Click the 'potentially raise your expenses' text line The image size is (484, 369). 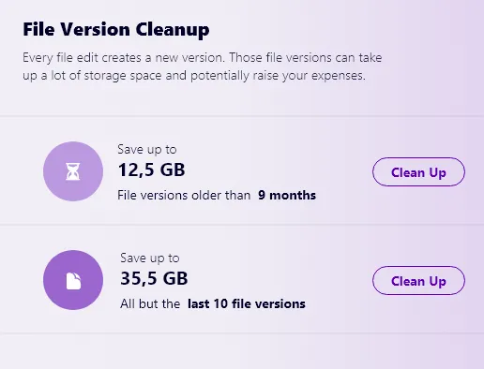[278, 76]
